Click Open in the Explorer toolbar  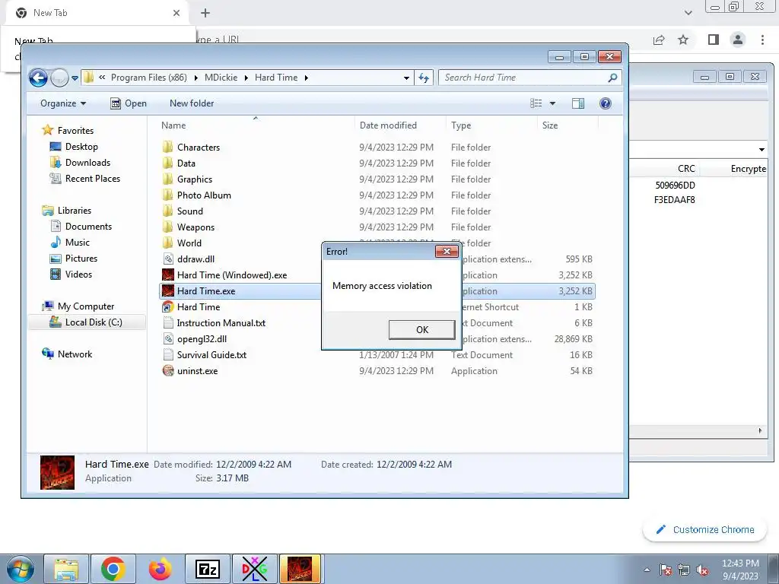pyautogui.click(x=128, y=103)
